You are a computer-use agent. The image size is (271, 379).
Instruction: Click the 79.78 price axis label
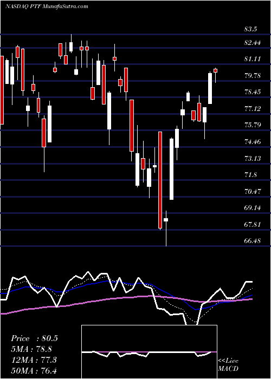pos(253,76)
